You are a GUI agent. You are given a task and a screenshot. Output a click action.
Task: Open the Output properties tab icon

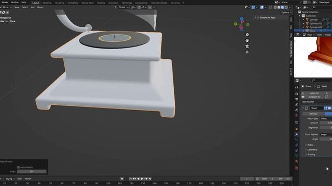[297, 99]
